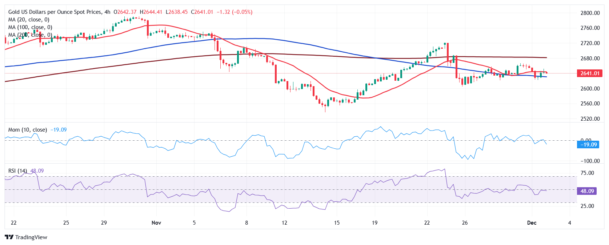Click the Mom (10, close) indicator label
Viewport: 609px width, 245px height.
coord(28,130)
